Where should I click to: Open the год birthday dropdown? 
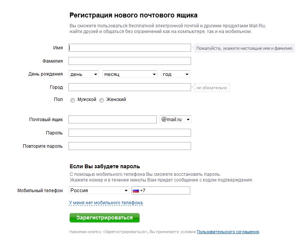click(x=175, y=74)
